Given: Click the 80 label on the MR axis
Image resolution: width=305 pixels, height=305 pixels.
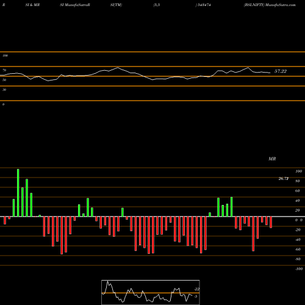Looking at the screenshot, I should (x=297, y=181).
